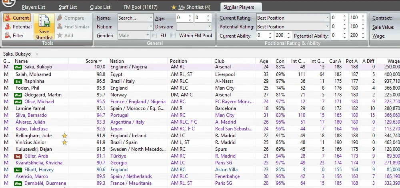Open the Staff List tab
This screenshot has width=400, height=188.
pos(68,7)
